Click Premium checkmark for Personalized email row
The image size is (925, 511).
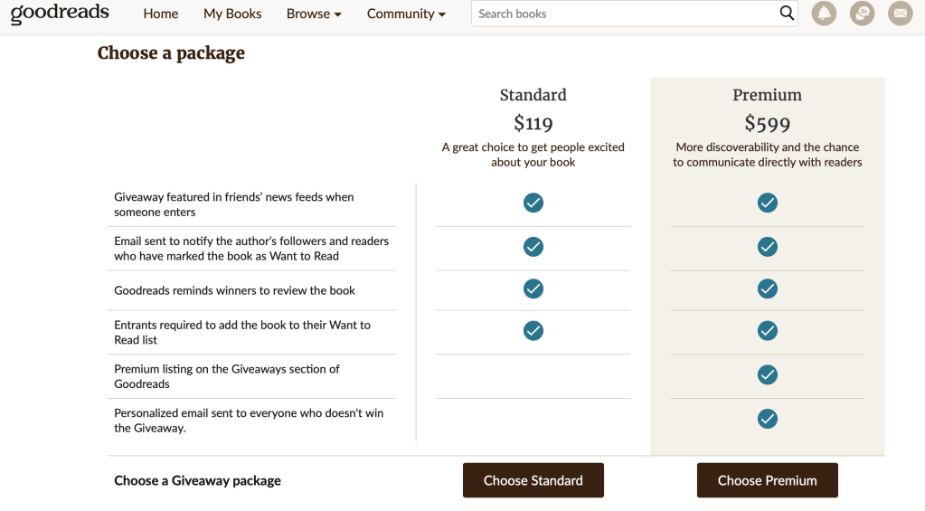click(767, 419)
